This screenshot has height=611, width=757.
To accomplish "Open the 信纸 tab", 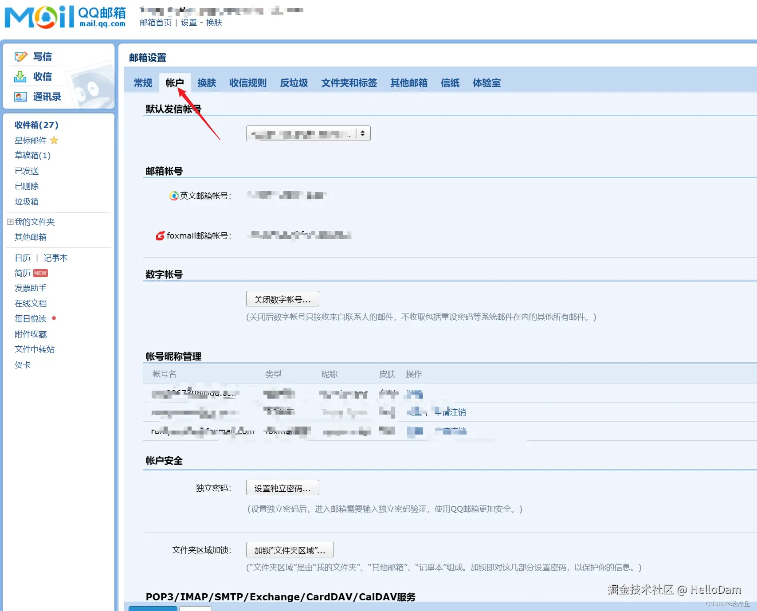I will (450, 83).
